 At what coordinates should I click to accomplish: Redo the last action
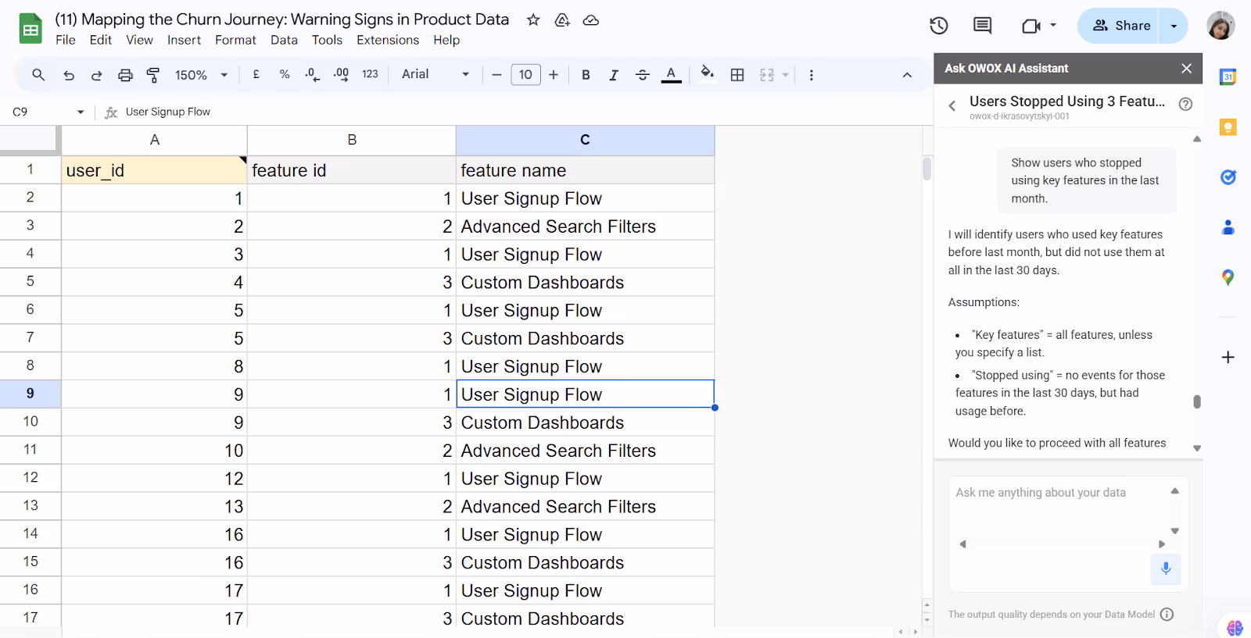point(97,75)
